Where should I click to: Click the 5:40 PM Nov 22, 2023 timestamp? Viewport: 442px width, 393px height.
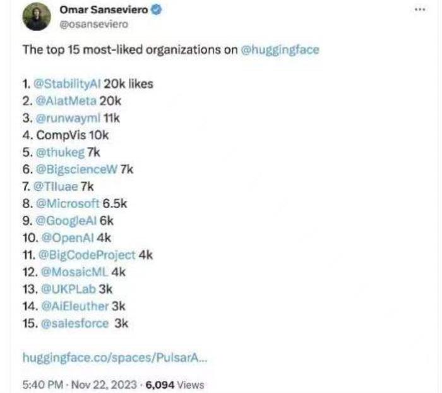coord(80,385)
